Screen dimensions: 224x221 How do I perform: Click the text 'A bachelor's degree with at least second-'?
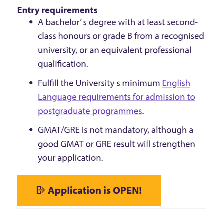click(x=118, y=23)
